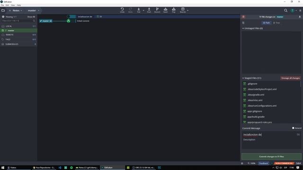Toggle the Amend checkbox
Viewport: 303px width, 170px height.
293,128
